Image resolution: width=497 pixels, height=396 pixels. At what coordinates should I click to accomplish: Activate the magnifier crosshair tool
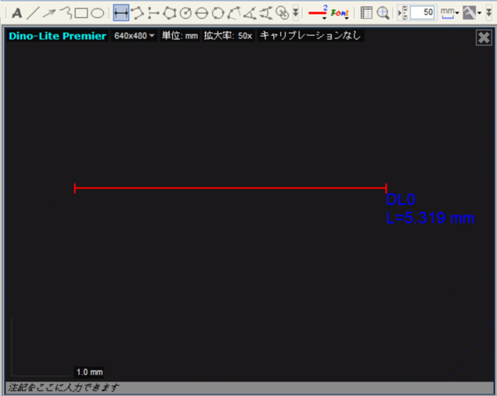[383, 13]
